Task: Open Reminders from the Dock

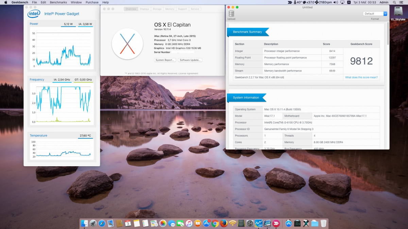Action: coord(146,223)
